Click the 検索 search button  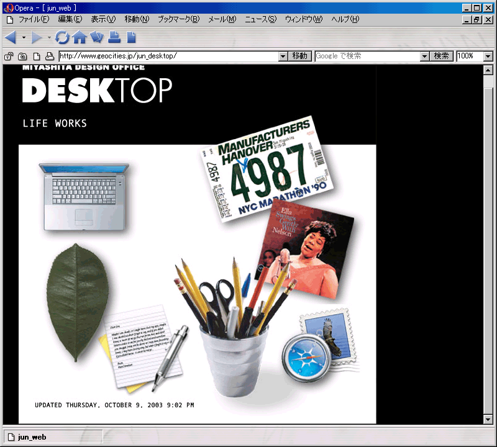[x=441, y=56]
